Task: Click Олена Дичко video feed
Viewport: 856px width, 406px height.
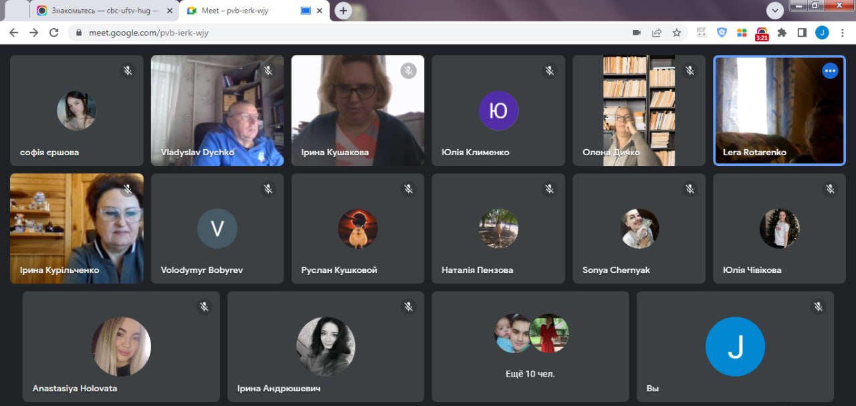Action: (x=639, y=110)
